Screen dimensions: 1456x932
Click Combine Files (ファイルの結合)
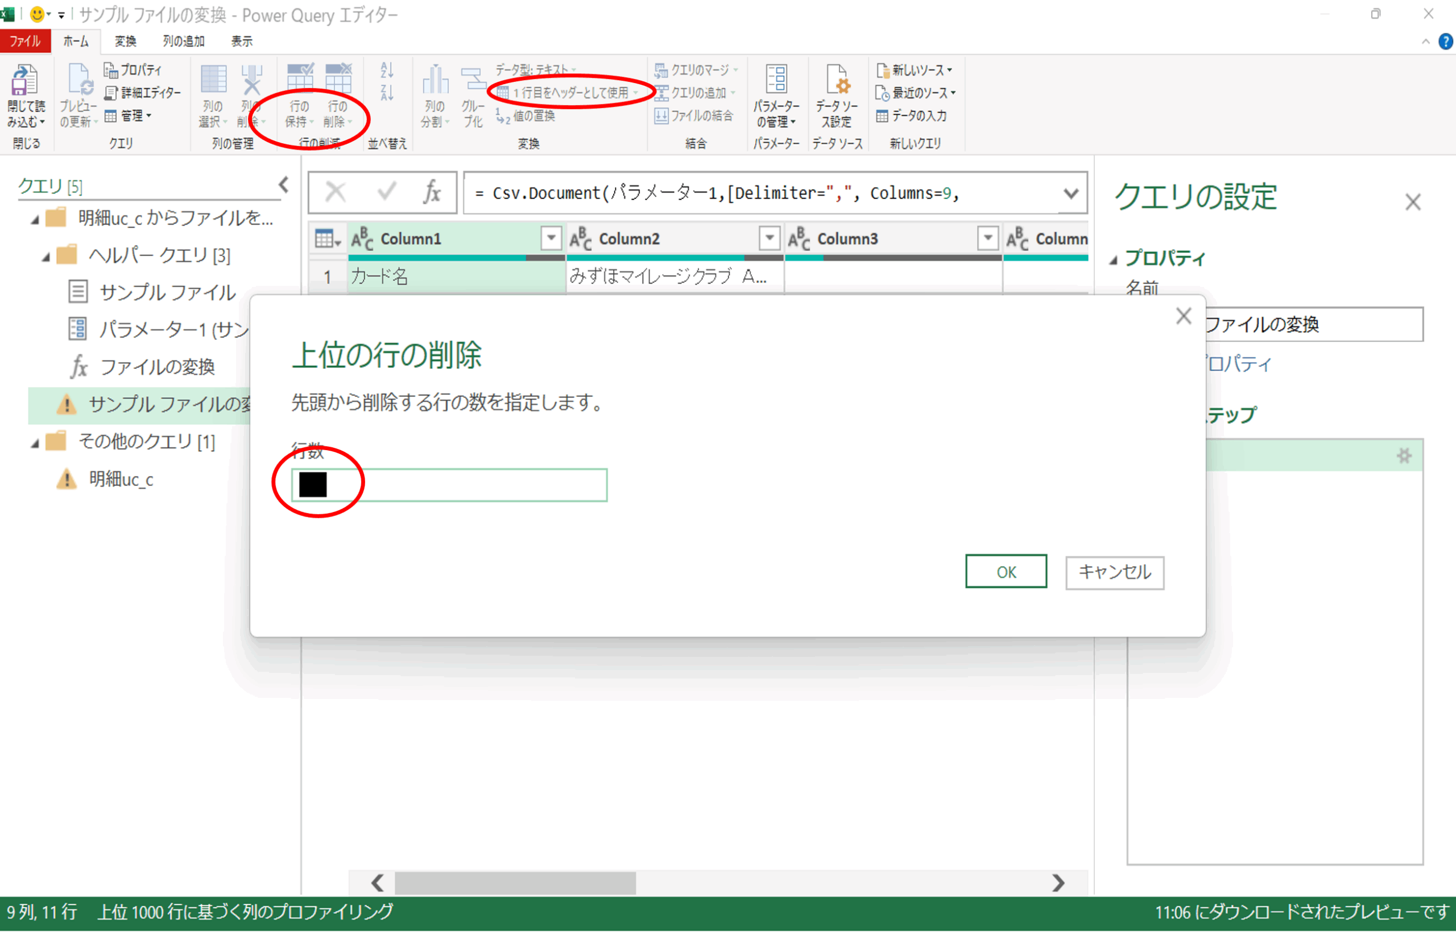[x=694, y=115]
